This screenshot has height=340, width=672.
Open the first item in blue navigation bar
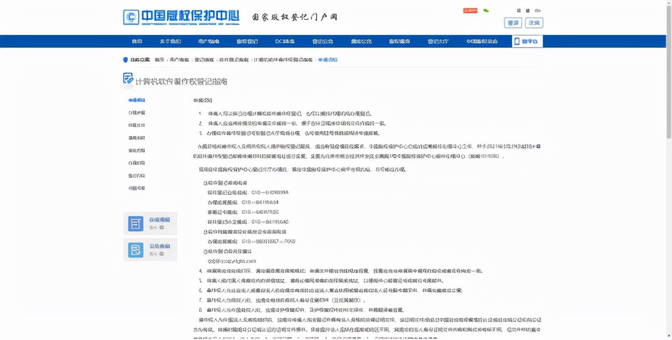pos(137,41)
